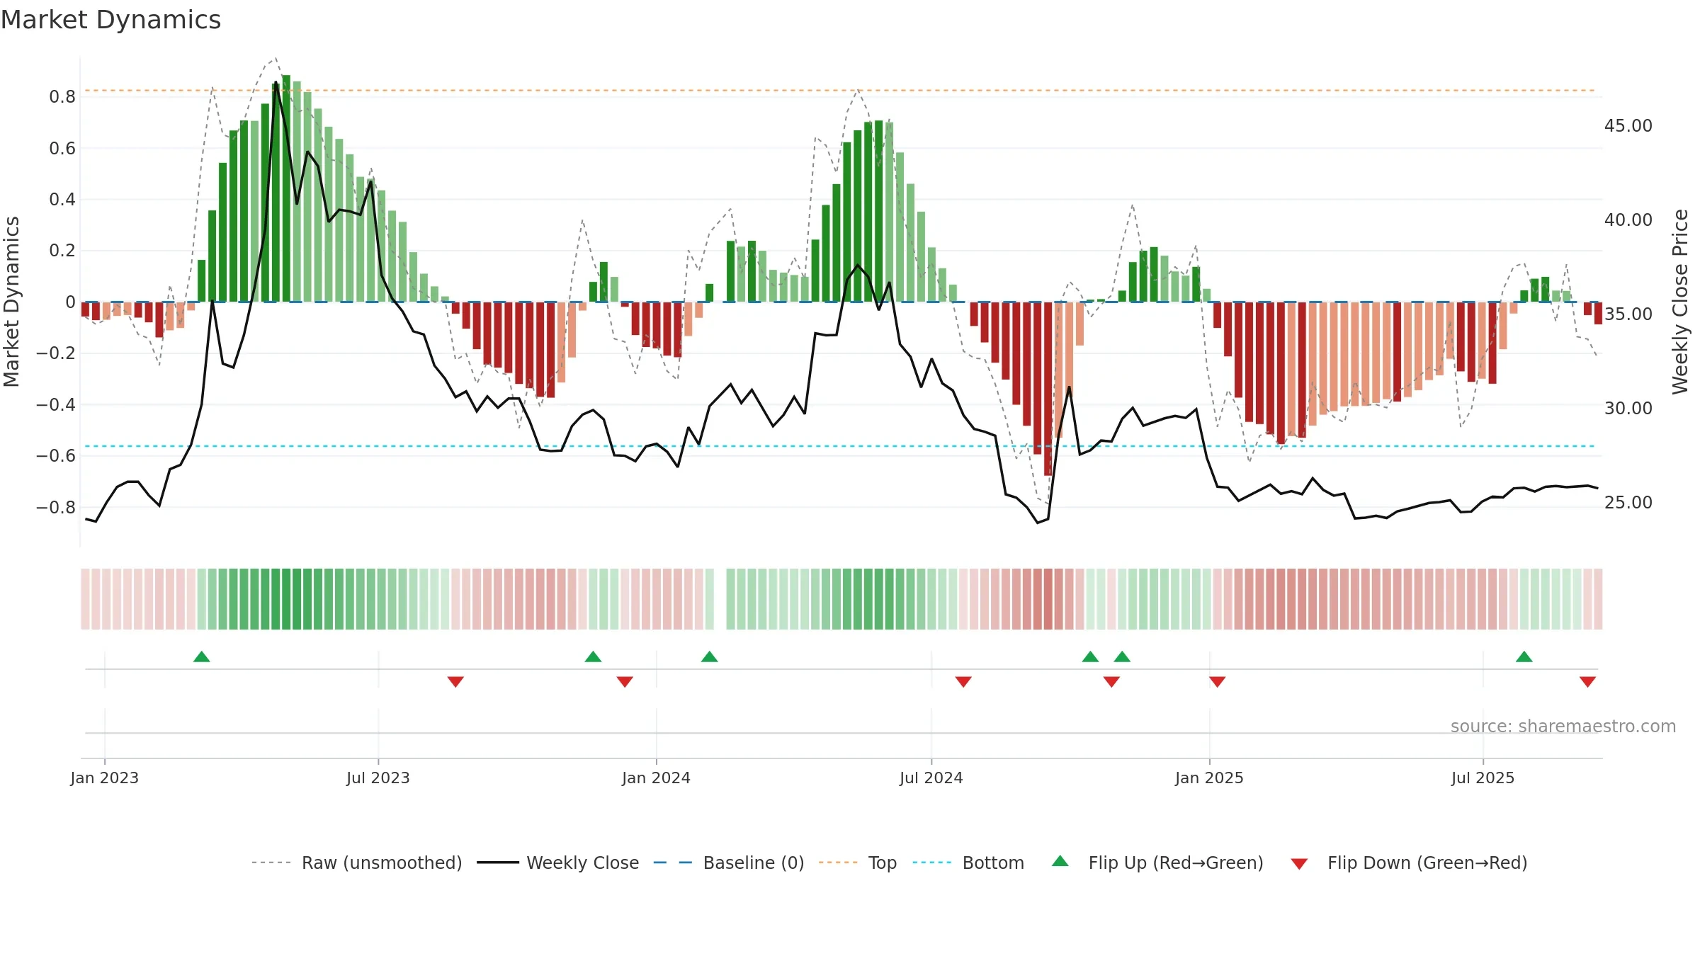Click the −0.8 left axis tick label

point(56,508)
